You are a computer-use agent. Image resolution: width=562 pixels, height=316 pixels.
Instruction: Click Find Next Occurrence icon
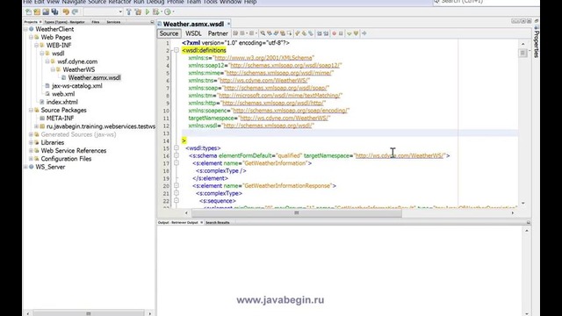[x=276, y=33]
